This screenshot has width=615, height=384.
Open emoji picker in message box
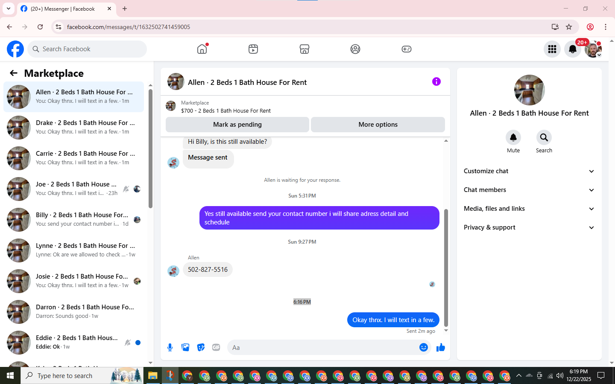pos(424,347)
